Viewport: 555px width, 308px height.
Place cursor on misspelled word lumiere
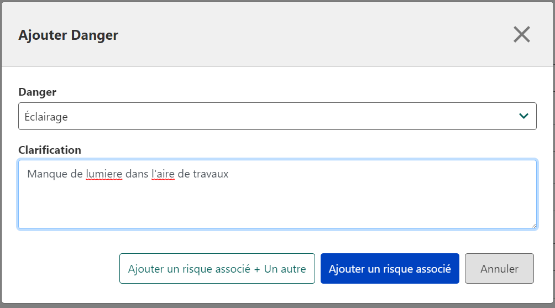pos(104,174)
